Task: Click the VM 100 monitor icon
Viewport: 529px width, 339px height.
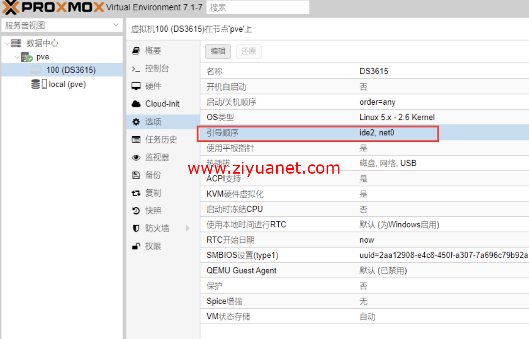Action: tap(36, 70)
